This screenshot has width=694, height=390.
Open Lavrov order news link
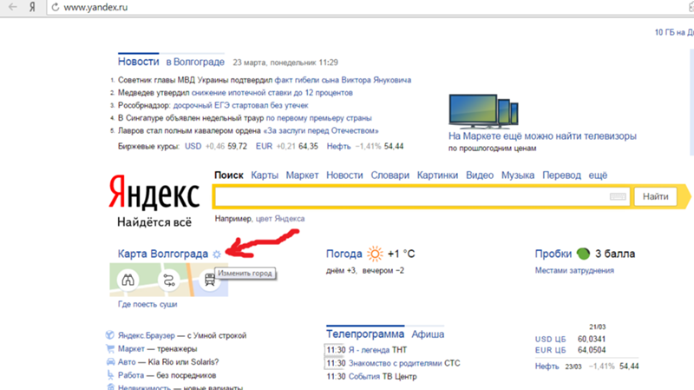[x=321, y=131]
